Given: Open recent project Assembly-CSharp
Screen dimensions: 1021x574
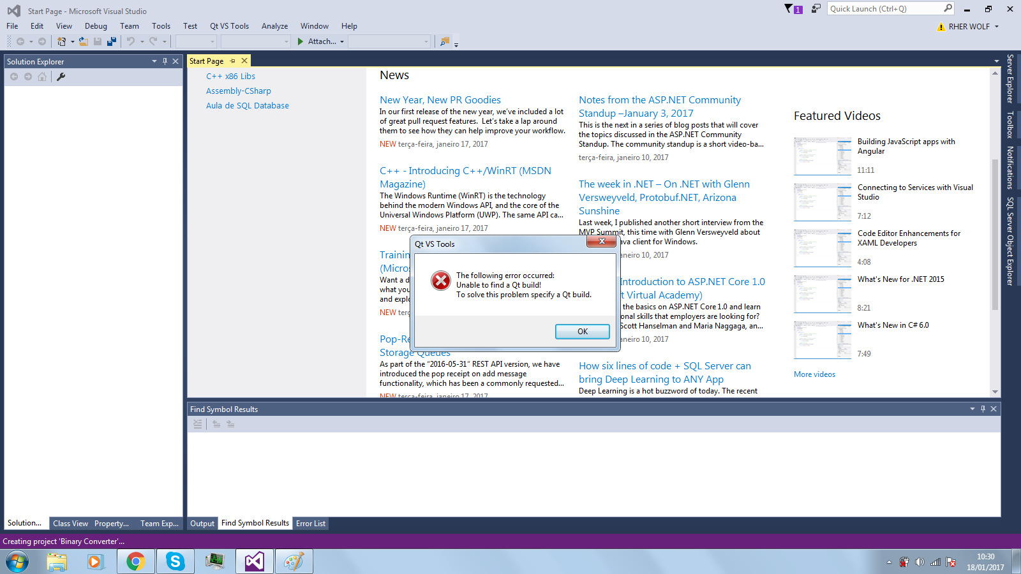Looking at the screenshot, I should click(x=239, y=91).
